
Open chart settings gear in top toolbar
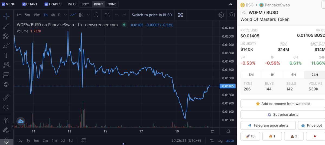pos(221,15)
